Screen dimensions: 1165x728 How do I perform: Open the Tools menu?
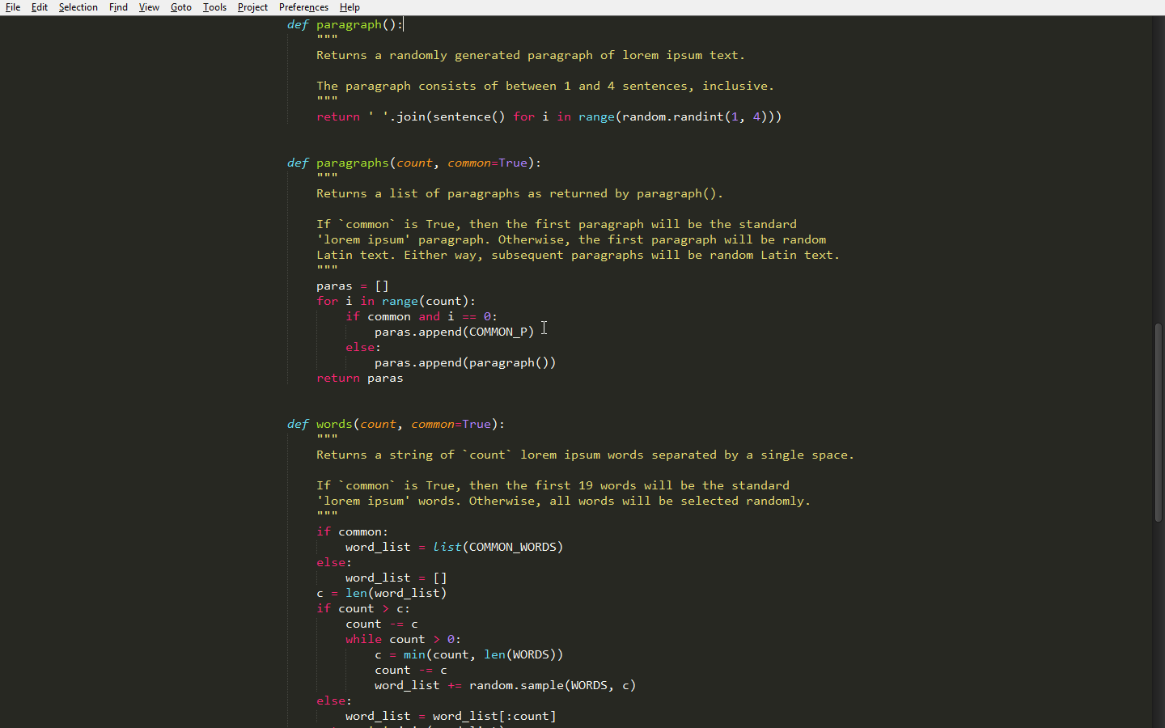214,7
